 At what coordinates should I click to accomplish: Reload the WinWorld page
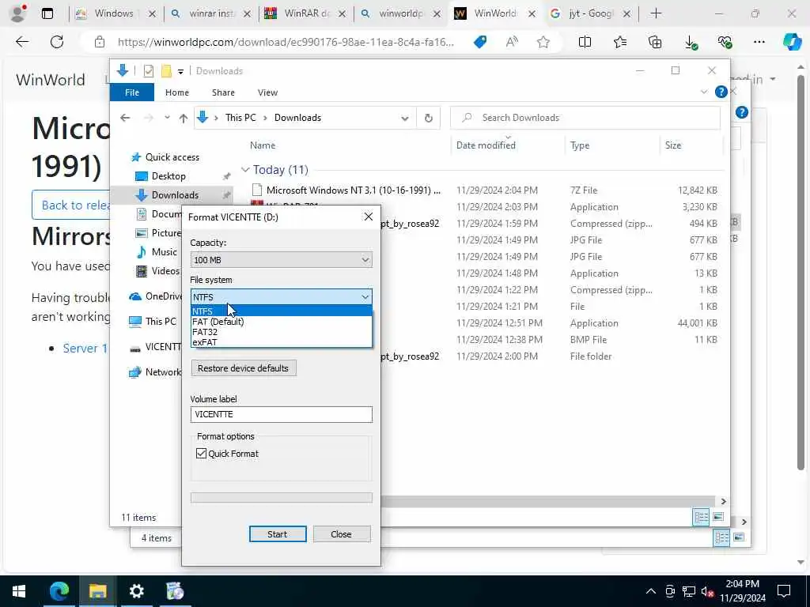click(57, 42)
